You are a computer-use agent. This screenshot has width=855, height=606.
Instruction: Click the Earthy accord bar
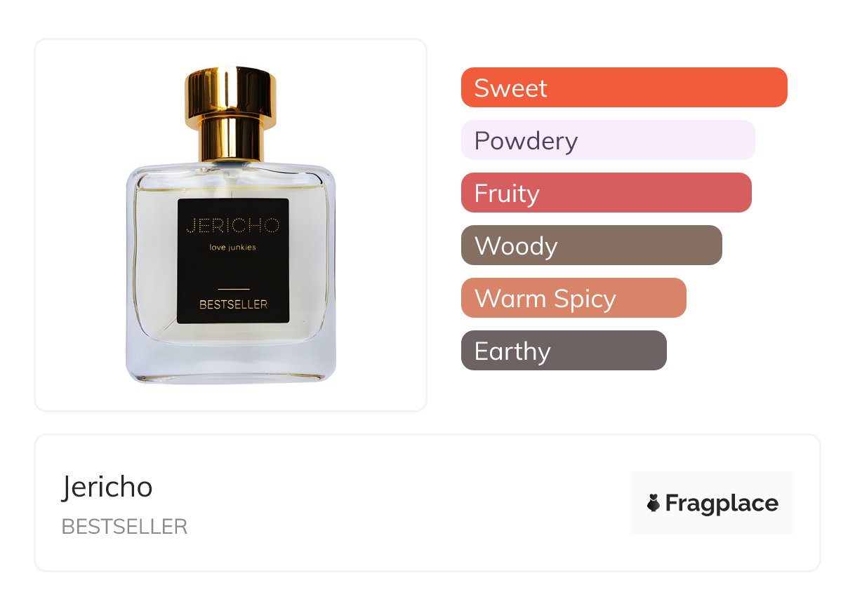tap(564, 351)
